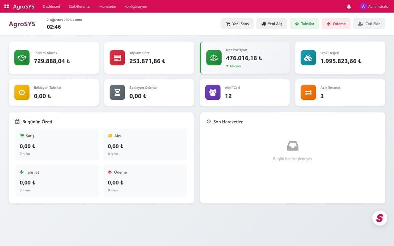Click the empty inbox tray icon

(x=293, y=146)
